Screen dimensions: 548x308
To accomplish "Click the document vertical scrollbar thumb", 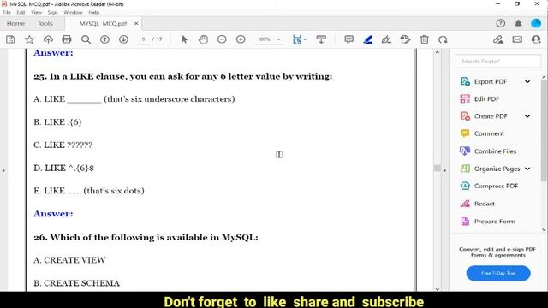I will point(438,169).
